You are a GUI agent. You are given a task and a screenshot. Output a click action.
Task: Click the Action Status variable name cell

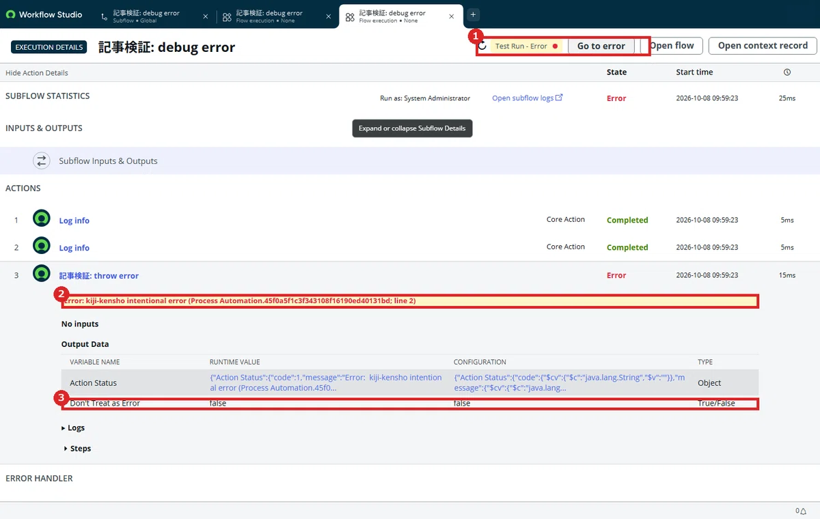tap(93, 383)
